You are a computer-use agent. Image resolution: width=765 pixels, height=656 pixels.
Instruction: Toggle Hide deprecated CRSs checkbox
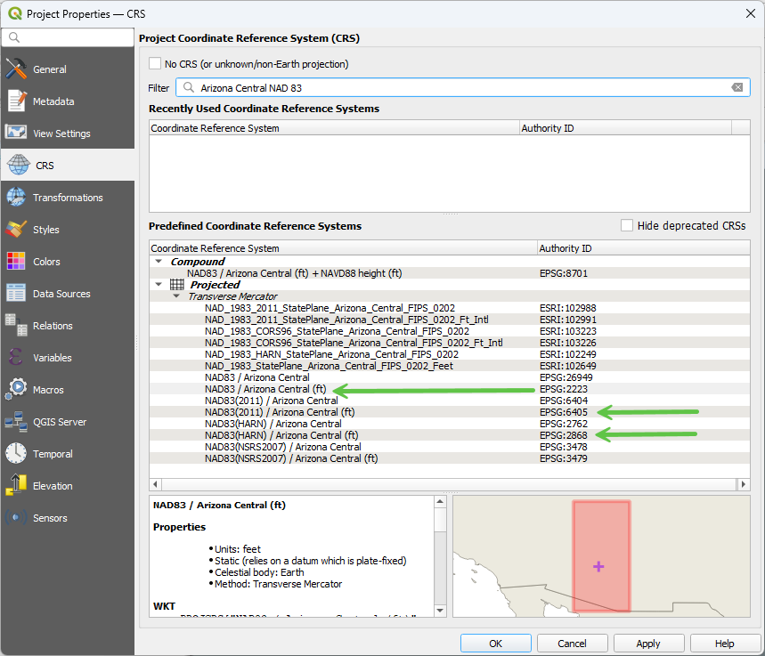coord(627,226)
